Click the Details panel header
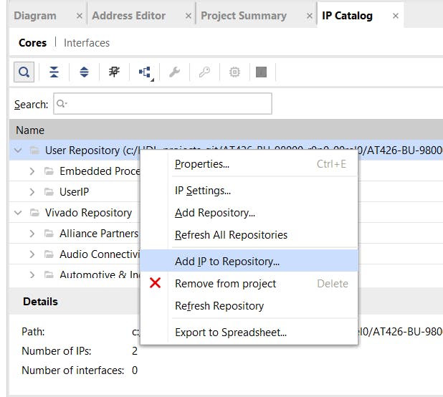This screenshot has width=443, height=397. point(40,302)
